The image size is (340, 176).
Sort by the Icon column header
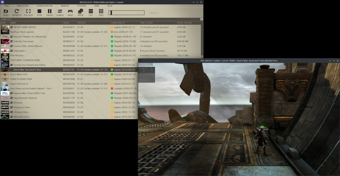click(5, 23)
